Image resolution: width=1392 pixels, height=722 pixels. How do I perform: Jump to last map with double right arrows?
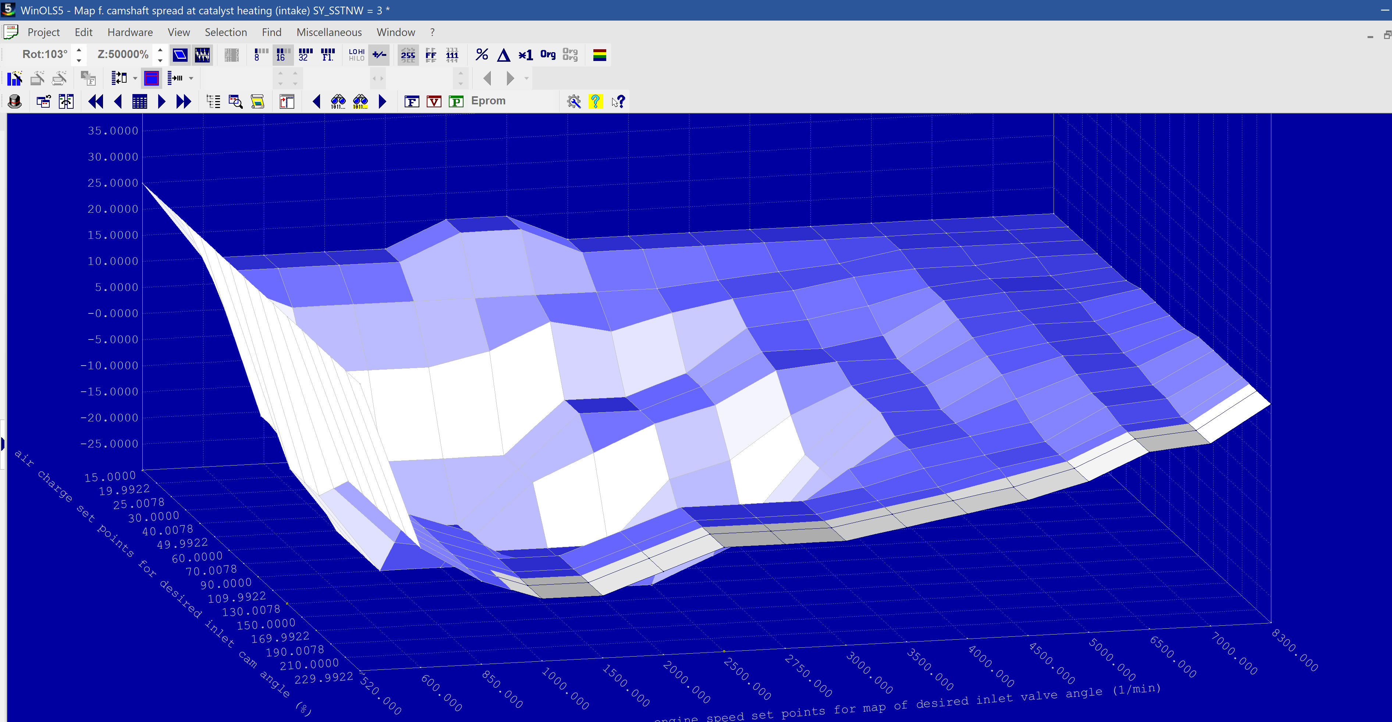pyautogui.click(x=184, y=101)
